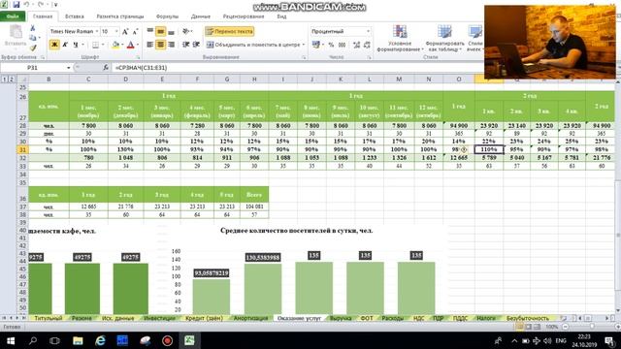Apply the fill color bucket
The height and width of the screenshot is (349, 621).
(x=115, y=46)
